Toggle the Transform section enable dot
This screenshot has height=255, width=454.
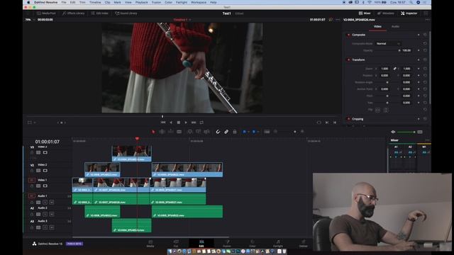tap(348, 59)
